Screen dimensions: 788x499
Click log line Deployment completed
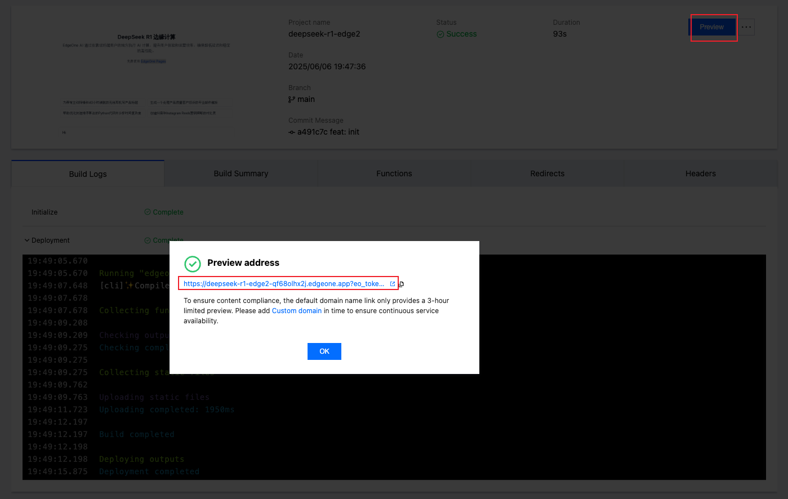(149, 472)
